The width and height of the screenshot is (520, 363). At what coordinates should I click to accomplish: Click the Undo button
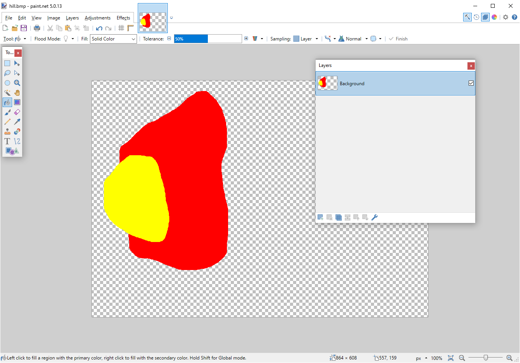point(99,28)
